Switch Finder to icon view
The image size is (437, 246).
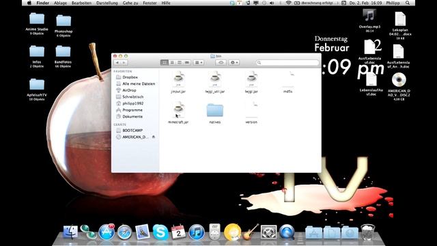click(x=164, y=62)
